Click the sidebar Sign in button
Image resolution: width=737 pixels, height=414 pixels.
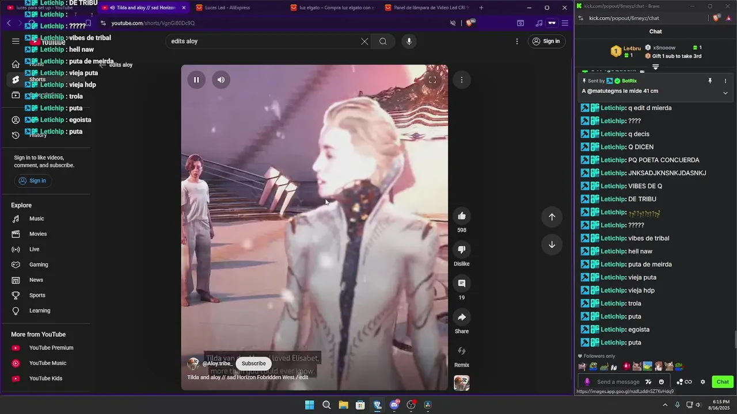coord(33,181)
